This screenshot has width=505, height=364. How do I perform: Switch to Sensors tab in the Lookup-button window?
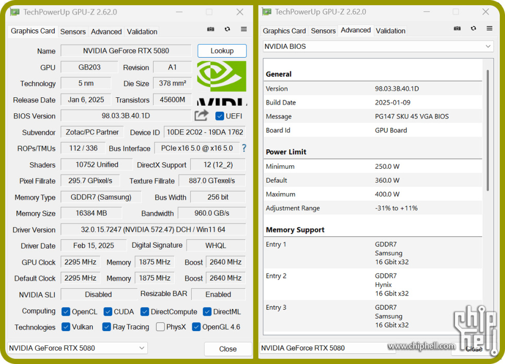[x=73, y=31]
